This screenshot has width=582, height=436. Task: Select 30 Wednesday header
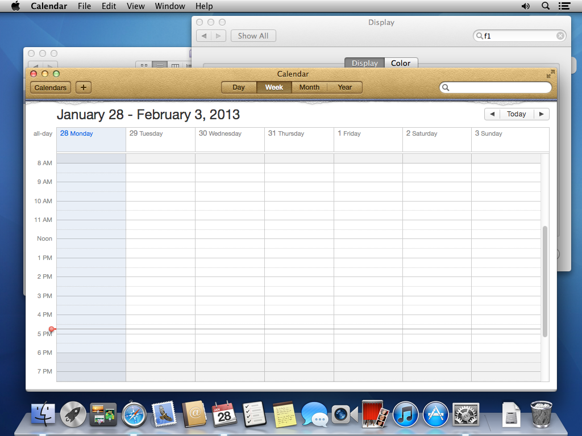220,133
